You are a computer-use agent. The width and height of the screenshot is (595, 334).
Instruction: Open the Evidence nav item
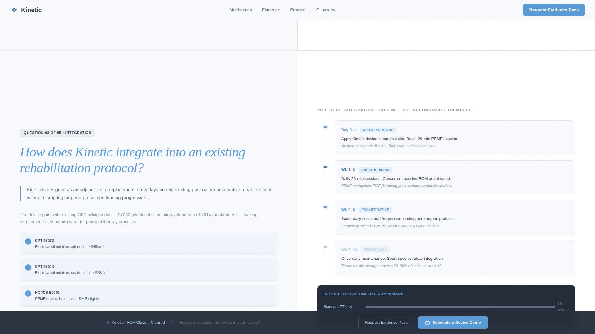coord(271,10)
